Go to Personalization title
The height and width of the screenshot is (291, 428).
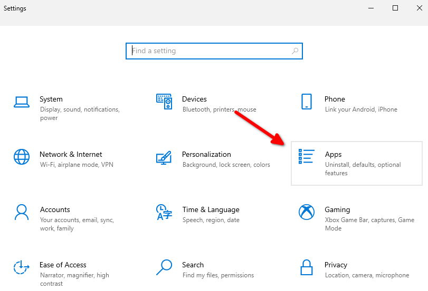[206, 154]
